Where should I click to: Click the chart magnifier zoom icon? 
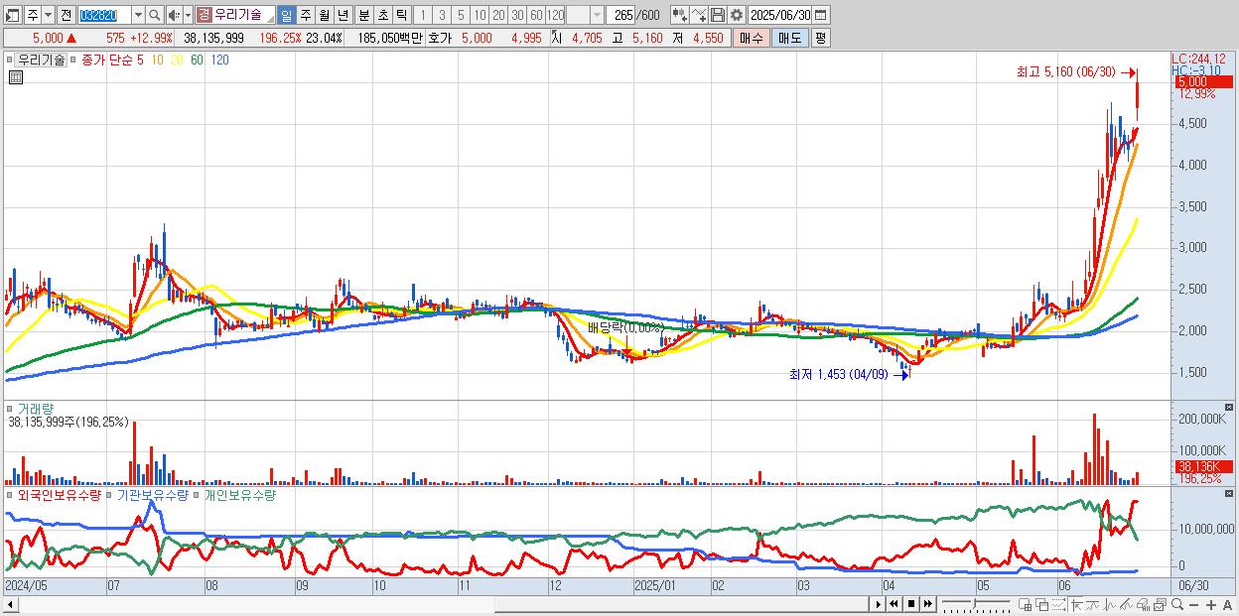click(1176, 604)
